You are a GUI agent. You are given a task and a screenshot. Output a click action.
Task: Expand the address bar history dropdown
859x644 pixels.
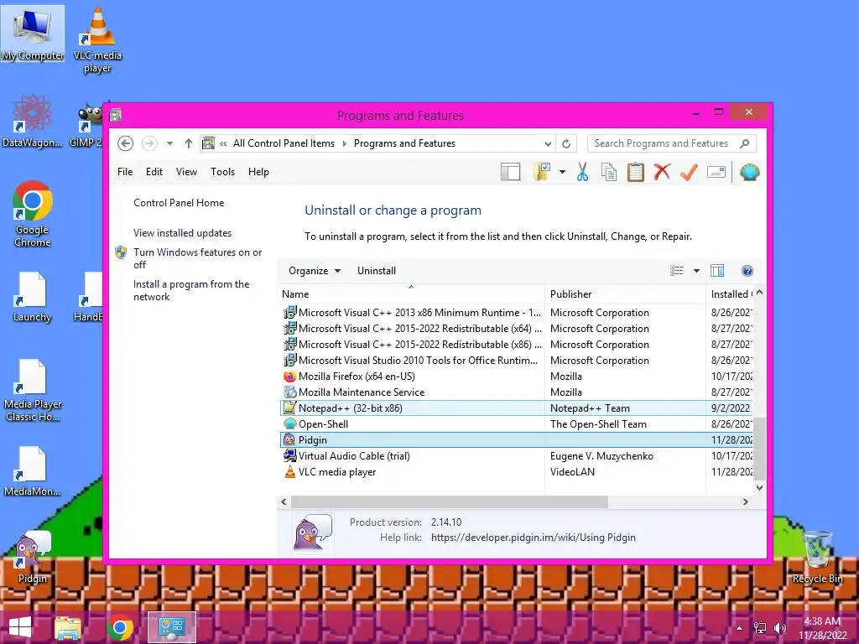click(548, 143)
